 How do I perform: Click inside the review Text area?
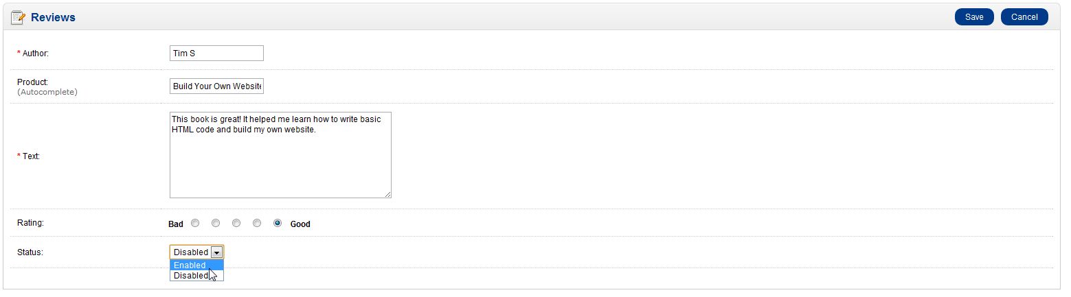pyautogui.click(x=280, y=156)
